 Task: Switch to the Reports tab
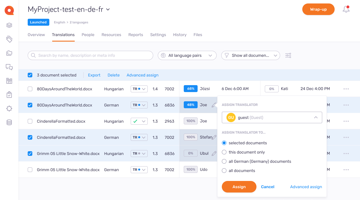[136, 35]
